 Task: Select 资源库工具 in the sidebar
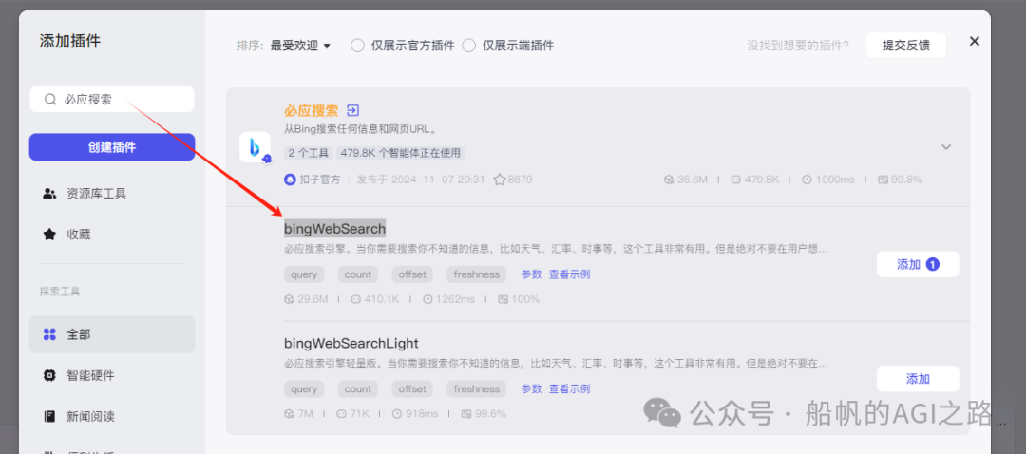[112, 194]
